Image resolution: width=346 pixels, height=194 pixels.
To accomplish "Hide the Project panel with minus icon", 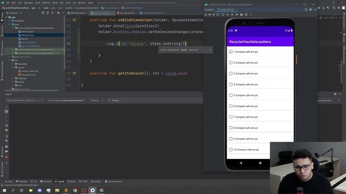I will [x=63, y=13].
